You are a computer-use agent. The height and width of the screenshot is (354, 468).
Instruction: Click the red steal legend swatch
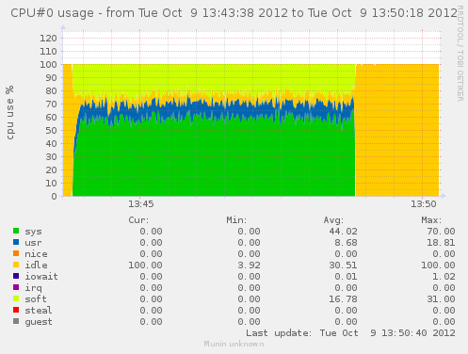click(x=16, y=310)
